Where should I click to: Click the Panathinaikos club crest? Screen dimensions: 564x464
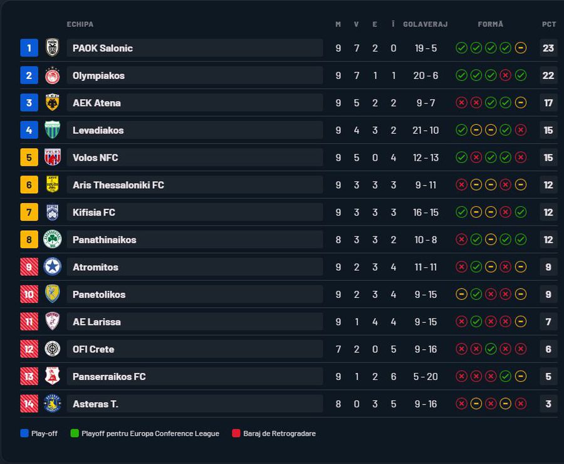tap(53, 240)
